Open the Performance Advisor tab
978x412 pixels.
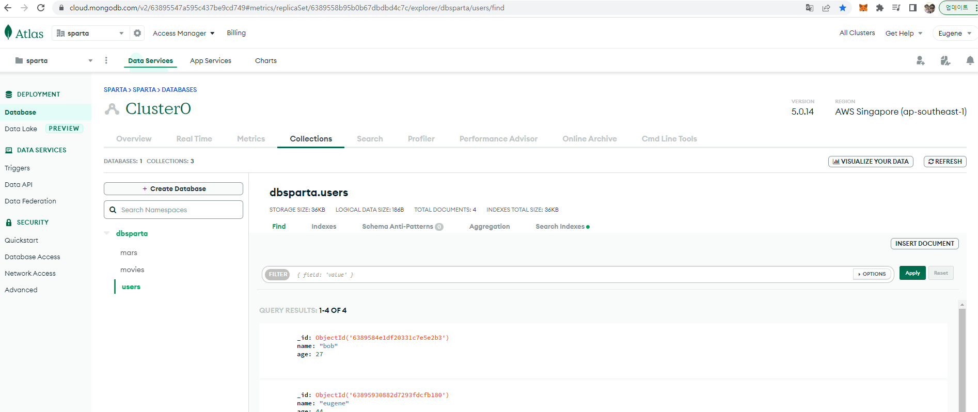(x=498, y=139)
